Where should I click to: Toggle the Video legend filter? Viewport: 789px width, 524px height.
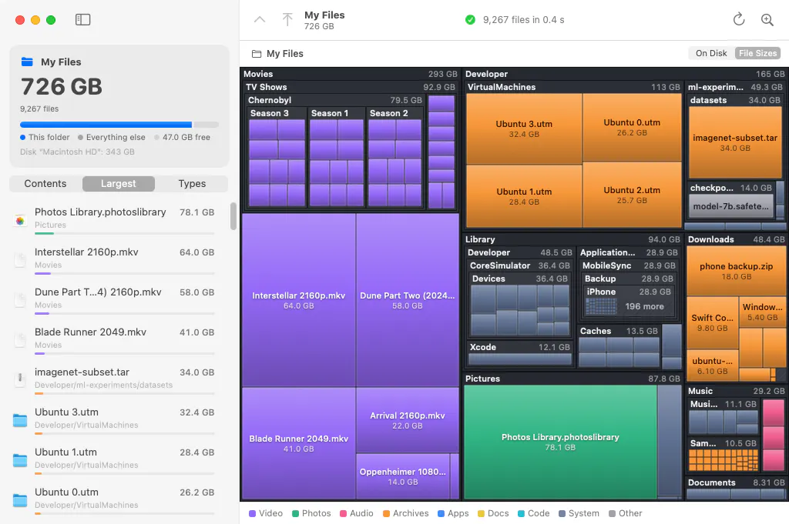[x=266, y=513]
